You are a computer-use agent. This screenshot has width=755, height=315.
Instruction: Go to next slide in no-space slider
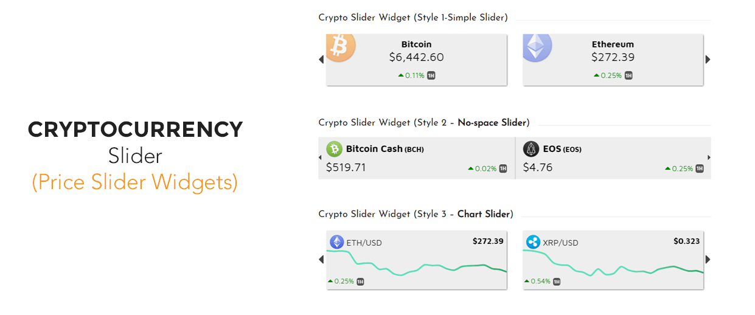(709, 157)
